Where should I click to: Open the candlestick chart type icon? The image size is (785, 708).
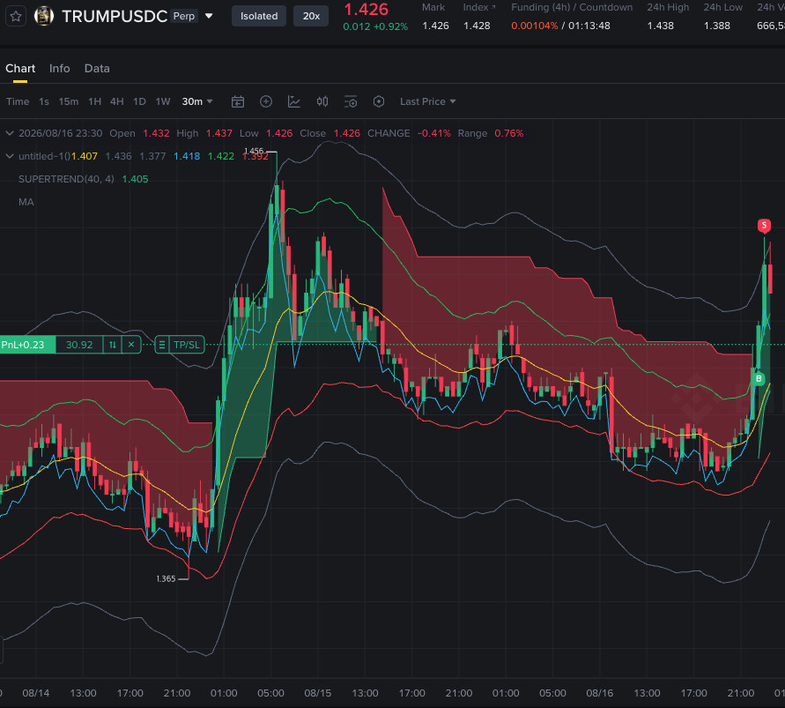click(x=322, y=101)
